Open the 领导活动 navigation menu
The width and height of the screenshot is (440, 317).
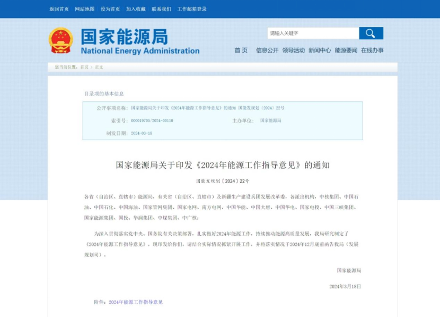click(x=294, y=50)
